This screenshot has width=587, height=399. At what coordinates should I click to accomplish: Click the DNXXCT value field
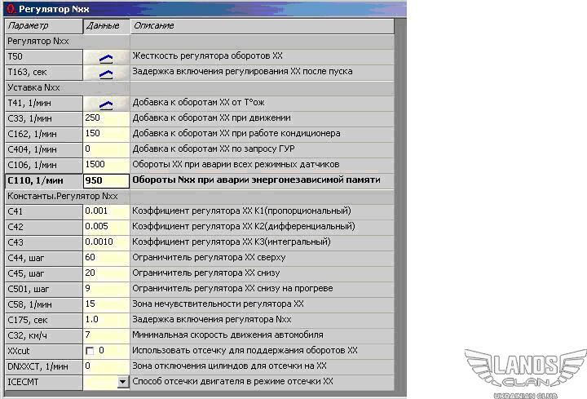[106, 366]
